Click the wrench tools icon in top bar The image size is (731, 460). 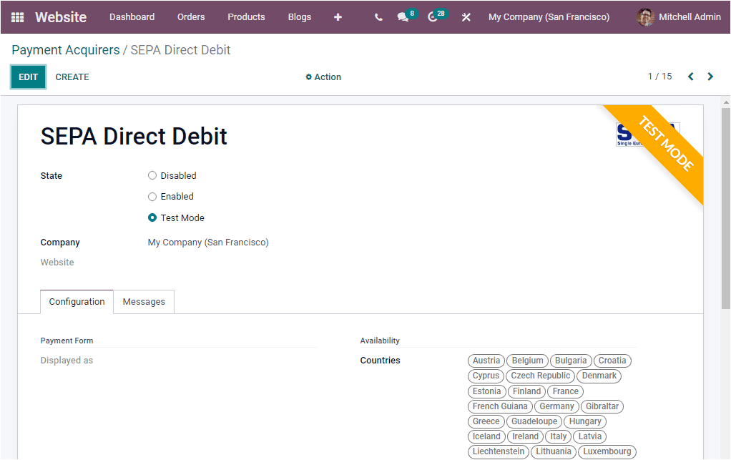pos(466,16)
